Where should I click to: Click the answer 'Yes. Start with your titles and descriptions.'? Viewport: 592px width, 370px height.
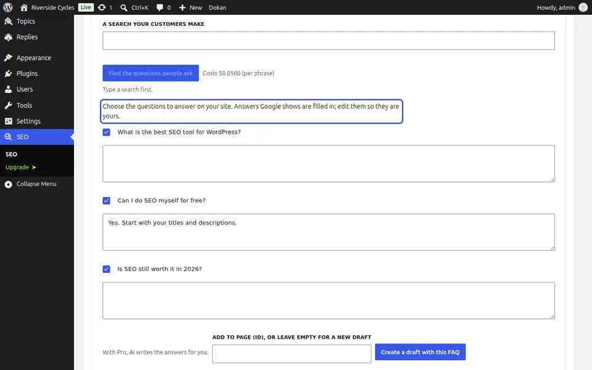[x=329, y=232]
